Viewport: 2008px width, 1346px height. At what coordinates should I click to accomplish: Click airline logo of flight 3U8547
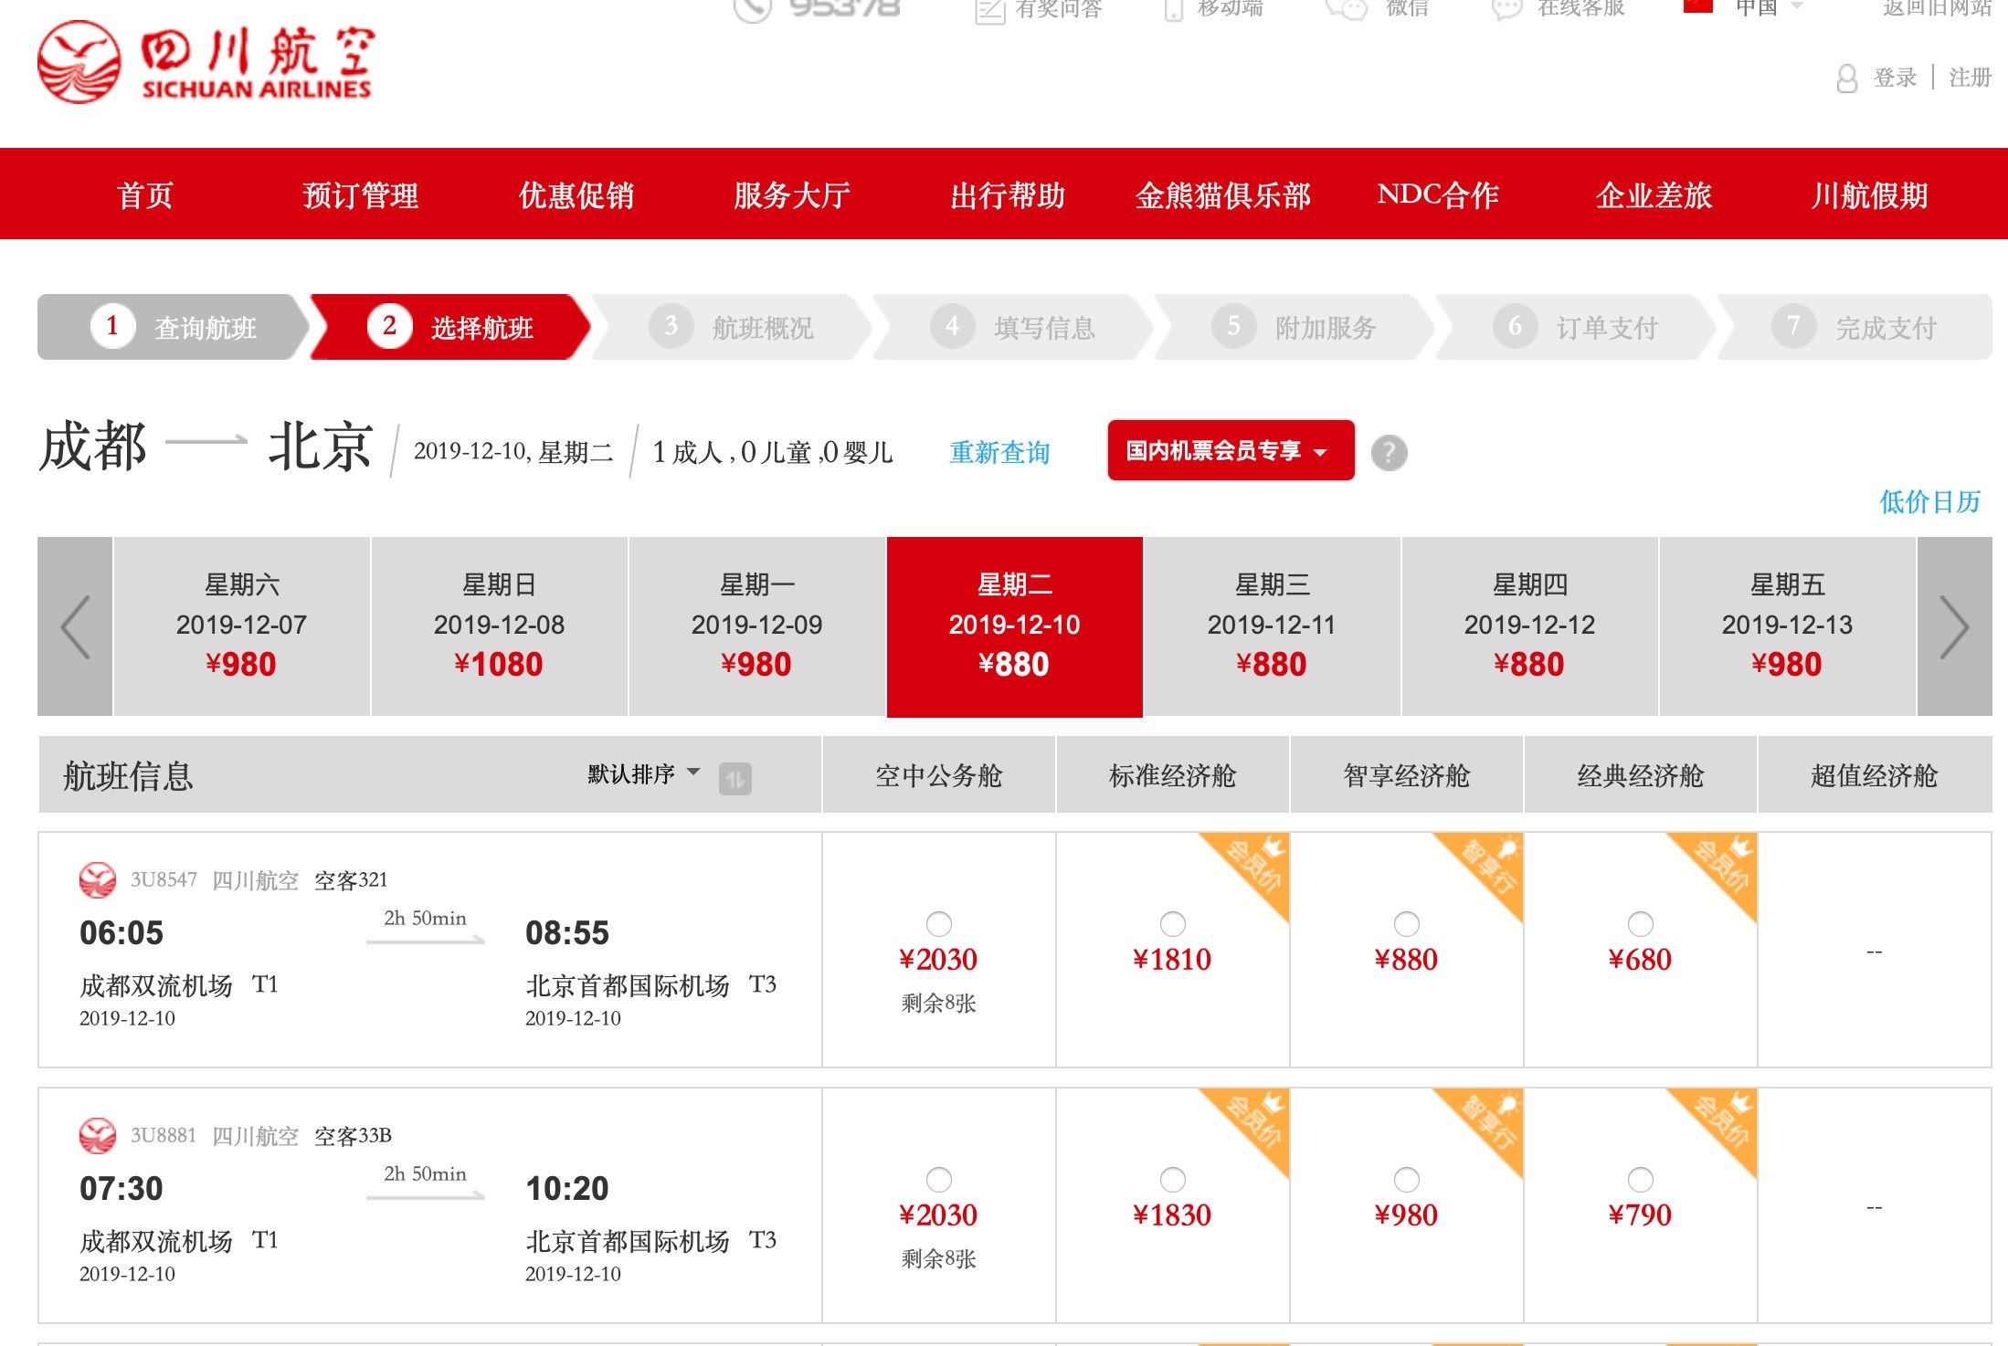97,880
